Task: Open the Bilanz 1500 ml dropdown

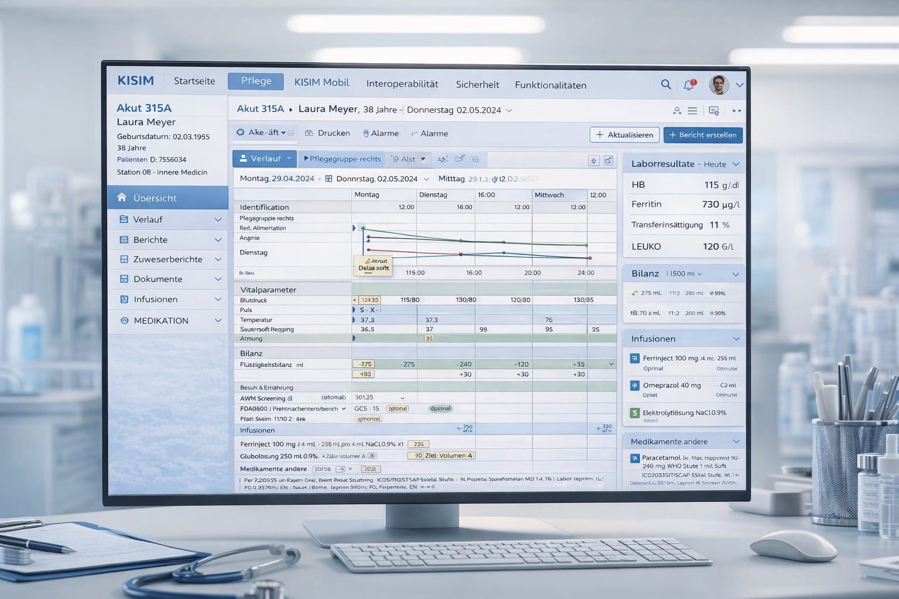Action: [684, 274]
